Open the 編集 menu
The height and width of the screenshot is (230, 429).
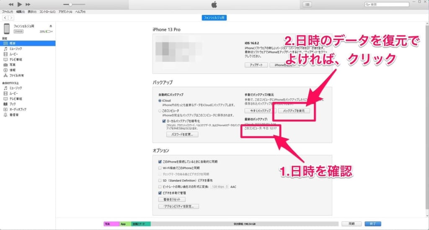(x=20, y=12)
